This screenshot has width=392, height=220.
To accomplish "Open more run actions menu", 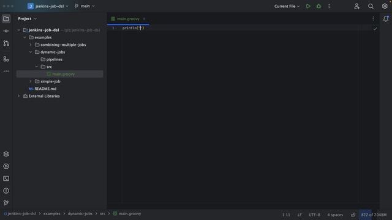I will [329, 6].
